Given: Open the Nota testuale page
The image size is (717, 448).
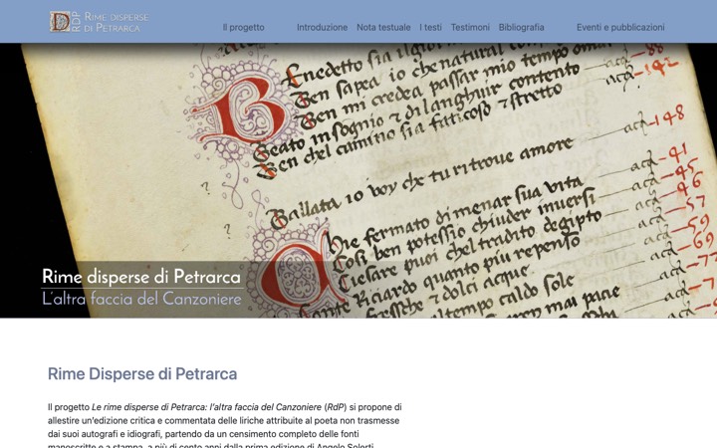Looking at the screenshot, I should (x=383, y=28).
